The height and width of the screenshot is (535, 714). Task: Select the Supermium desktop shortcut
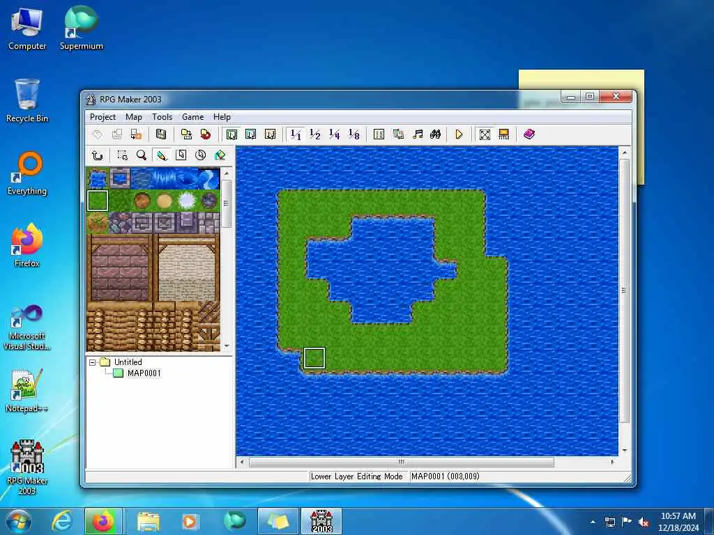coord(82,28)
